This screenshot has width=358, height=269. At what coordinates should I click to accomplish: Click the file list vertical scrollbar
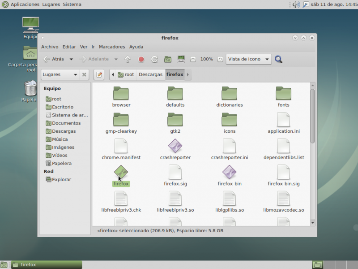tap(312, 117)
